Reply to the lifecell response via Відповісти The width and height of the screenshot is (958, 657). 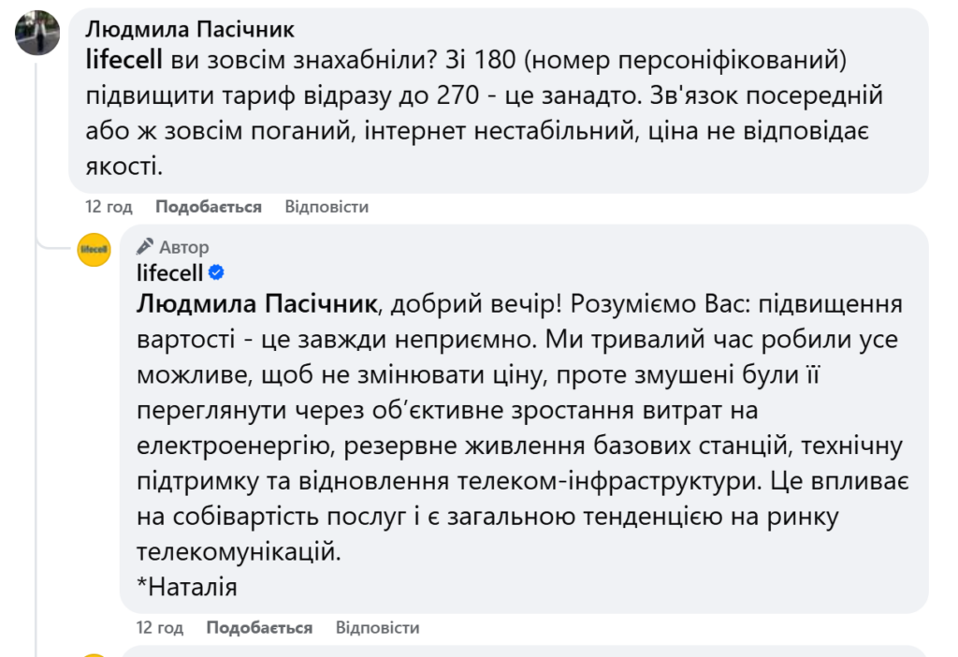tap(377, 627)
